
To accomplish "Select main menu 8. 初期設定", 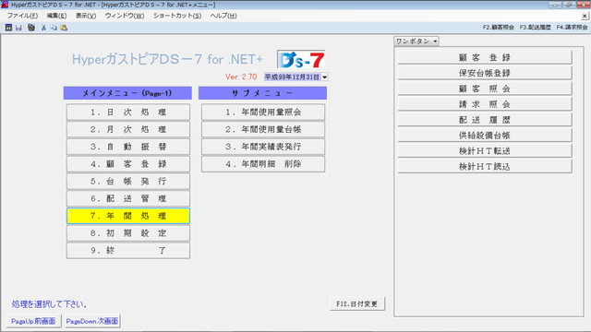I will (128, 233).
